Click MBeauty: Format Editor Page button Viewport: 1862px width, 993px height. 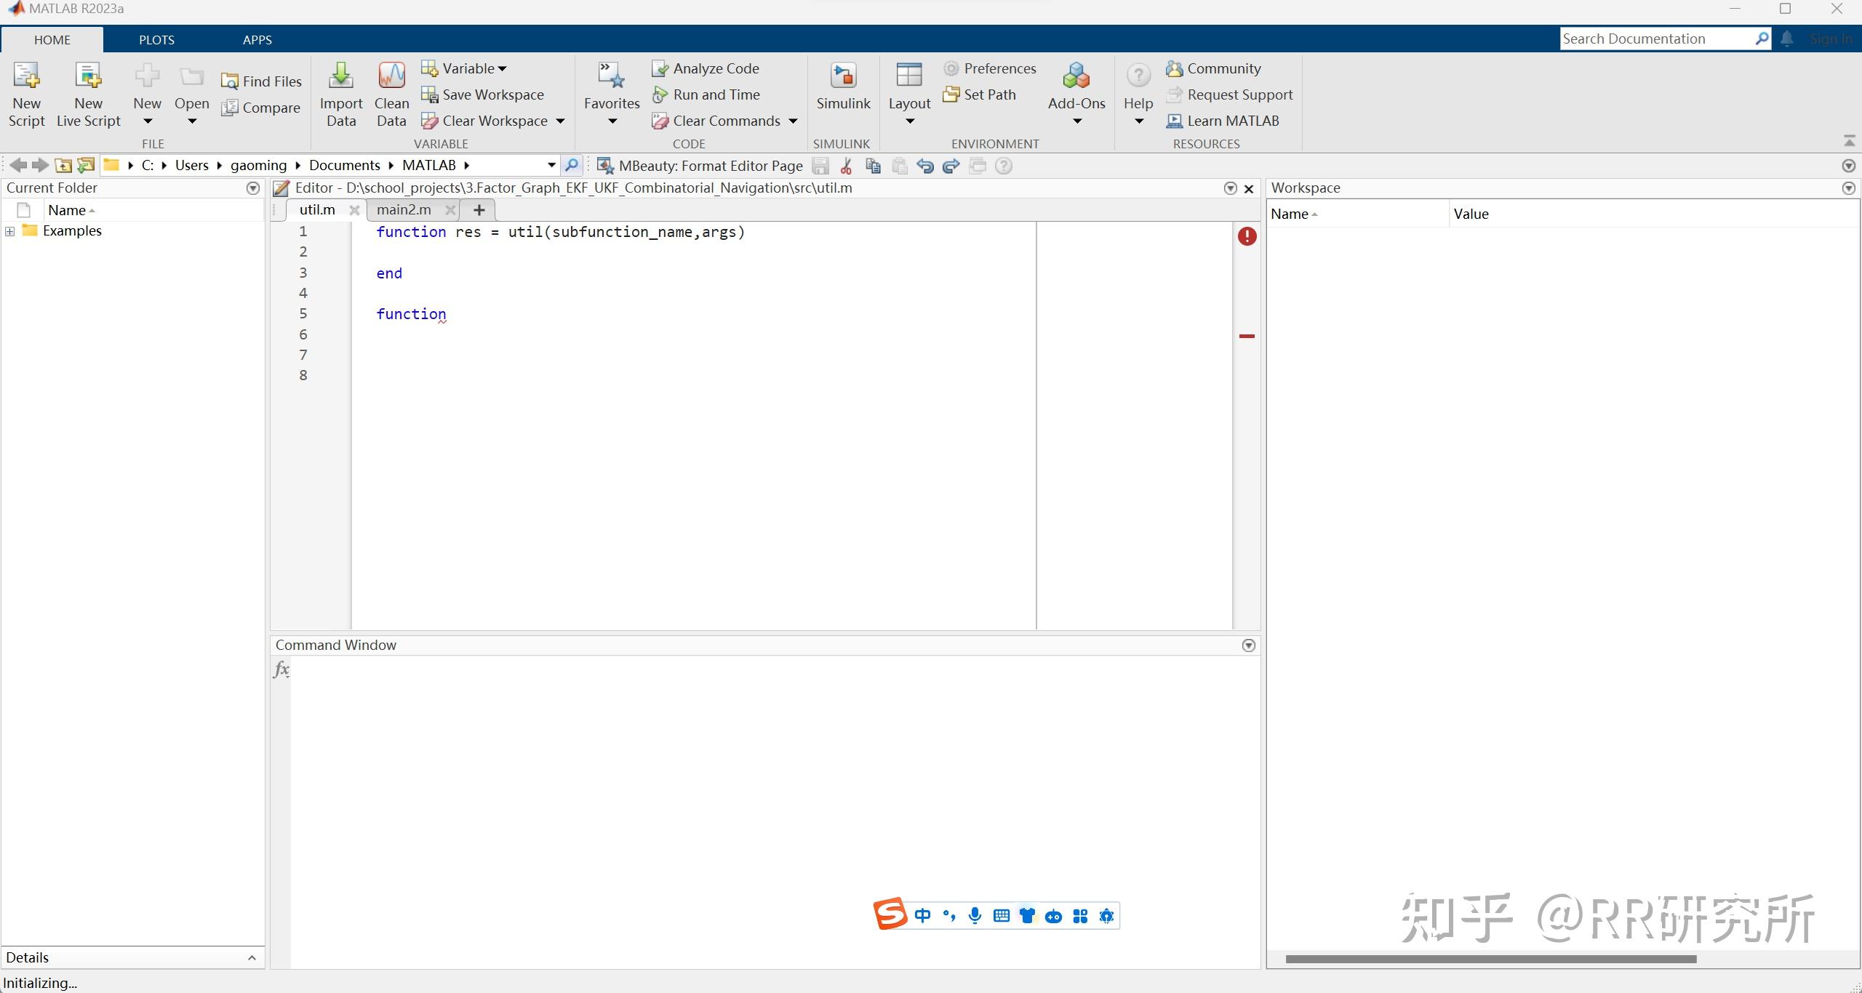pyautogui.click(x=700, y=166)
